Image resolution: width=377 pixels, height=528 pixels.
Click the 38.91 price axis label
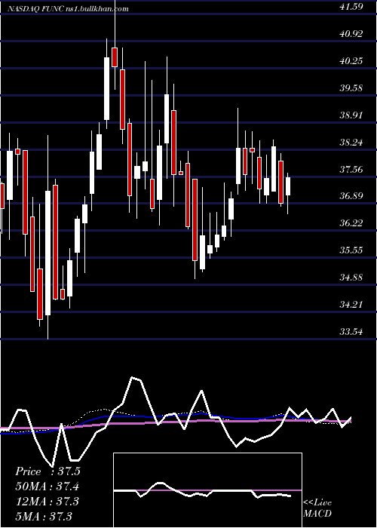[351, 115]
